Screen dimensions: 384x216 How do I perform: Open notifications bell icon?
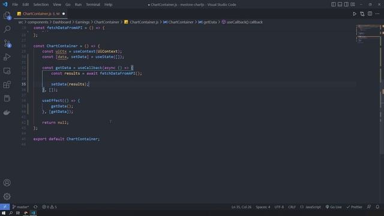click(x=377, y=207)
